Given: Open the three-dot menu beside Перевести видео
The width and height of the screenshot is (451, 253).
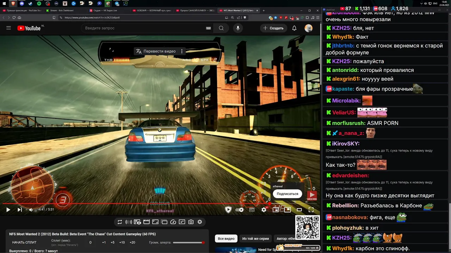Looking at the screenshot, I should coord(182,51).
